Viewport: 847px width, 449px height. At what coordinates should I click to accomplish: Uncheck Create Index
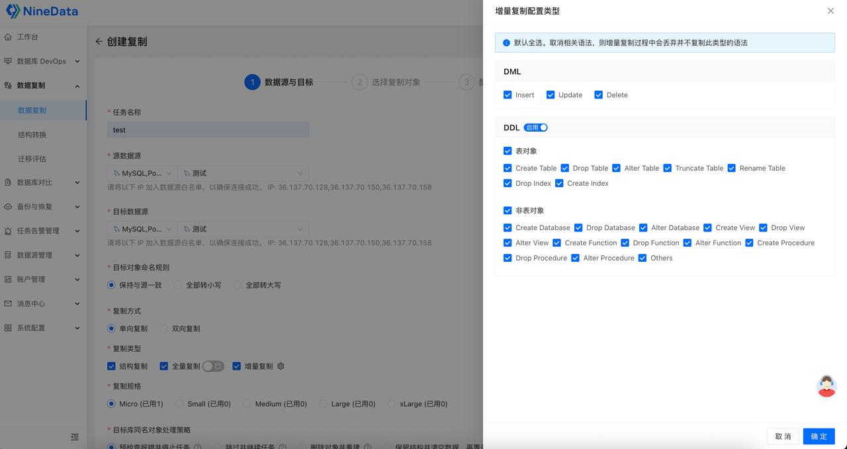tap(559, 183)
